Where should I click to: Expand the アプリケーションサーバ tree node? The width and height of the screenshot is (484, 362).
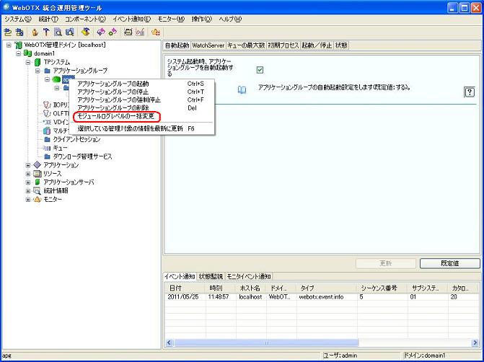(28, 182)
